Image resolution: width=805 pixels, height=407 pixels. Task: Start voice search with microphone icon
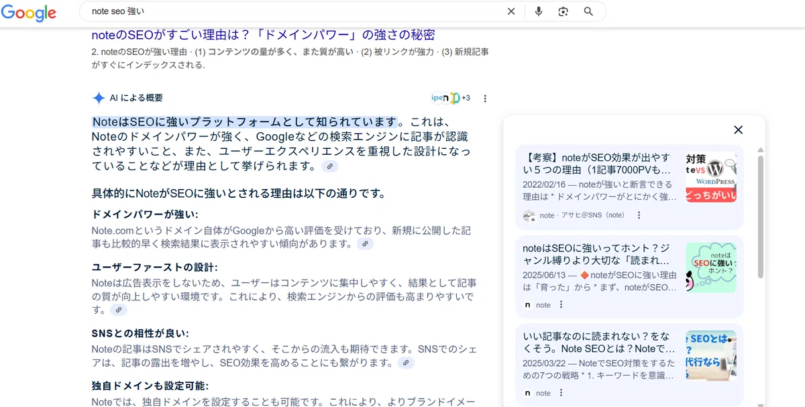538,11
